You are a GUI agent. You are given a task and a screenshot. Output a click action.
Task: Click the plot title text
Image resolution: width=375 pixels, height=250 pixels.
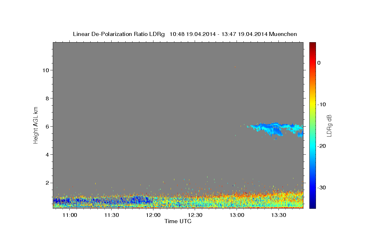185,34
